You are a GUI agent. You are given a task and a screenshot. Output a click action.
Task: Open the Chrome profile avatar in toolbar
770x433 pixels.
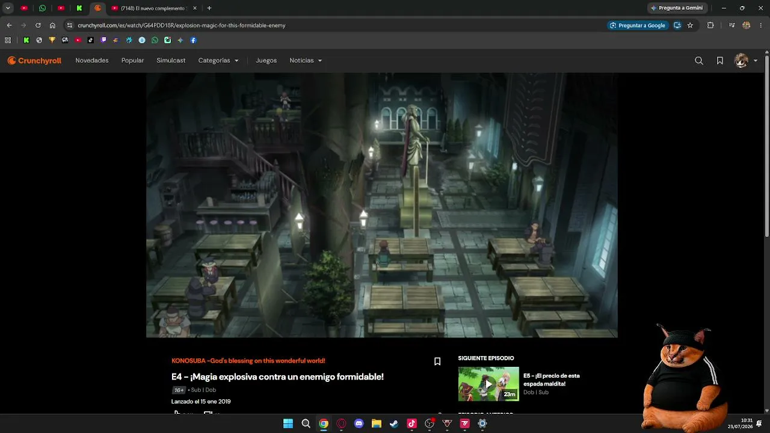pyautogui.click(x=747, y=25)
